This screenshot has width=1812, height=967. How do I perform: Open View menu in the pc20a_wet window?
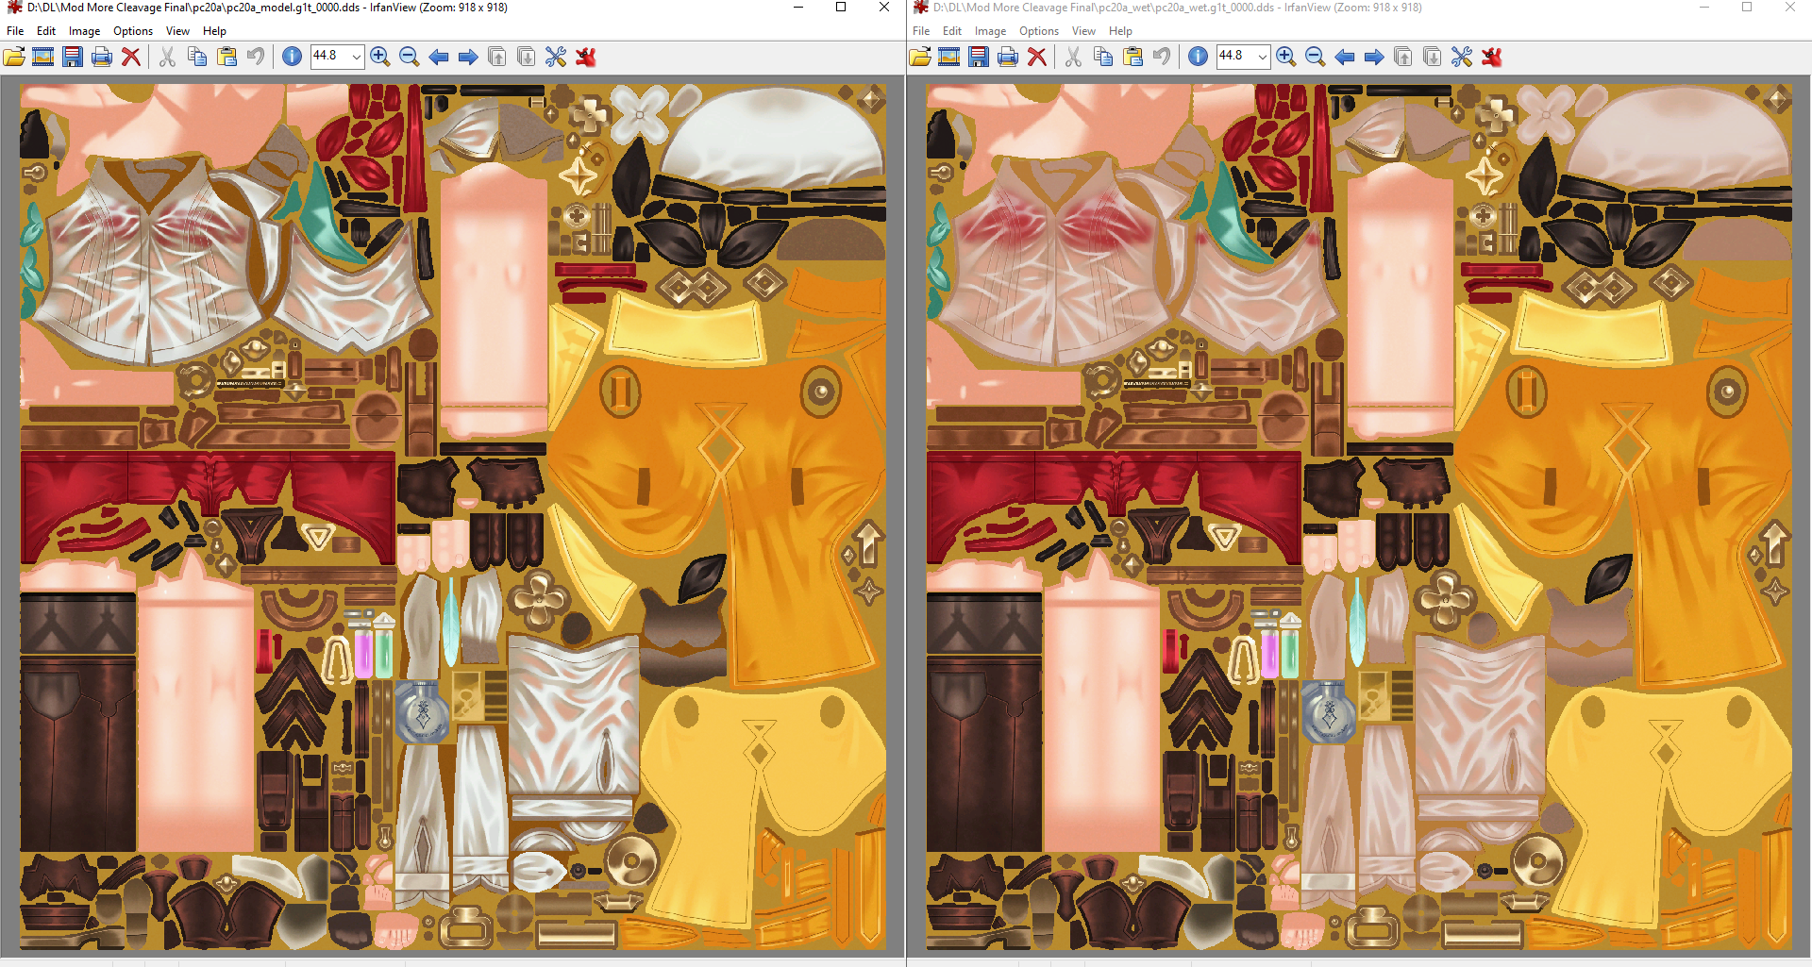pos(1083,31)
